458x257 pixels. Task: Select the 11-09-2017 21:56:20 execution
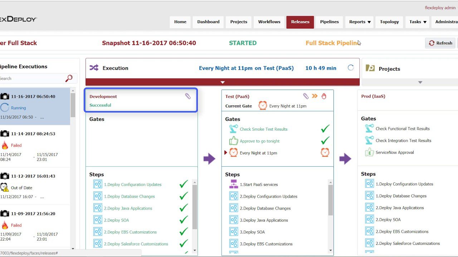(x=35, y=226)
